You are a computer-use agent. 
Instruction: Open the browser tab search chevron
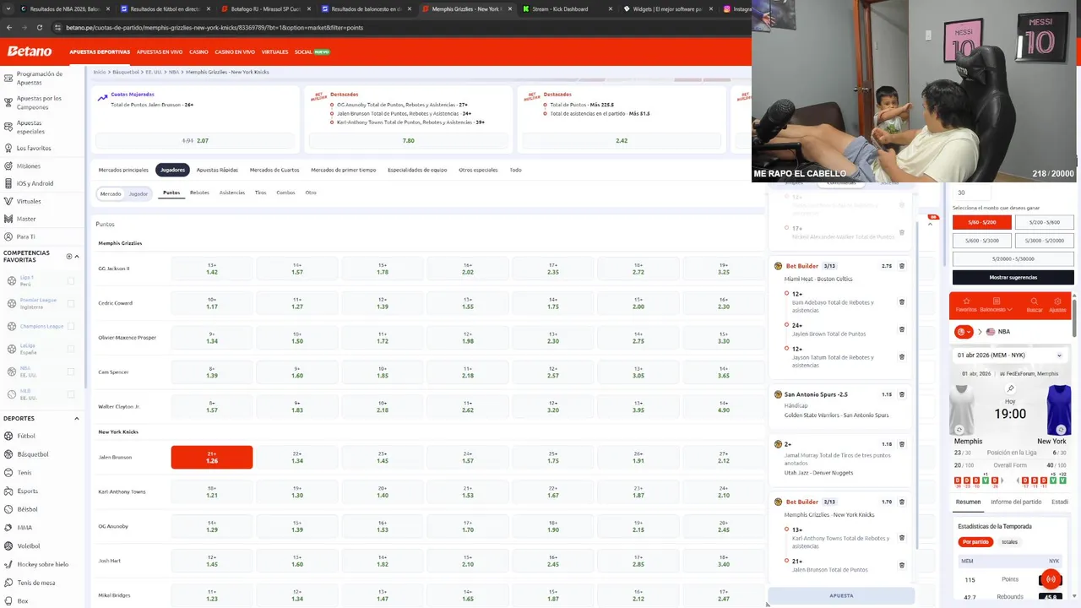tap(8, 9)
